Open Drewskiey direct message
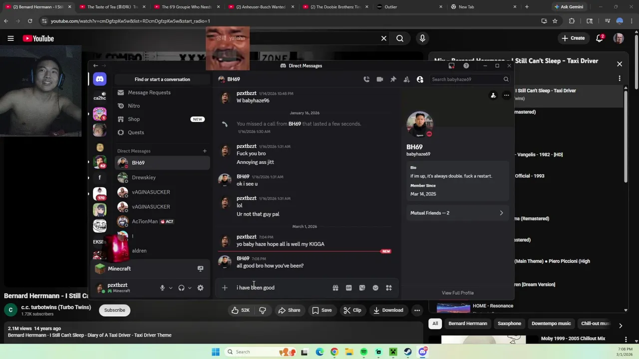 (x=162, y=178)
